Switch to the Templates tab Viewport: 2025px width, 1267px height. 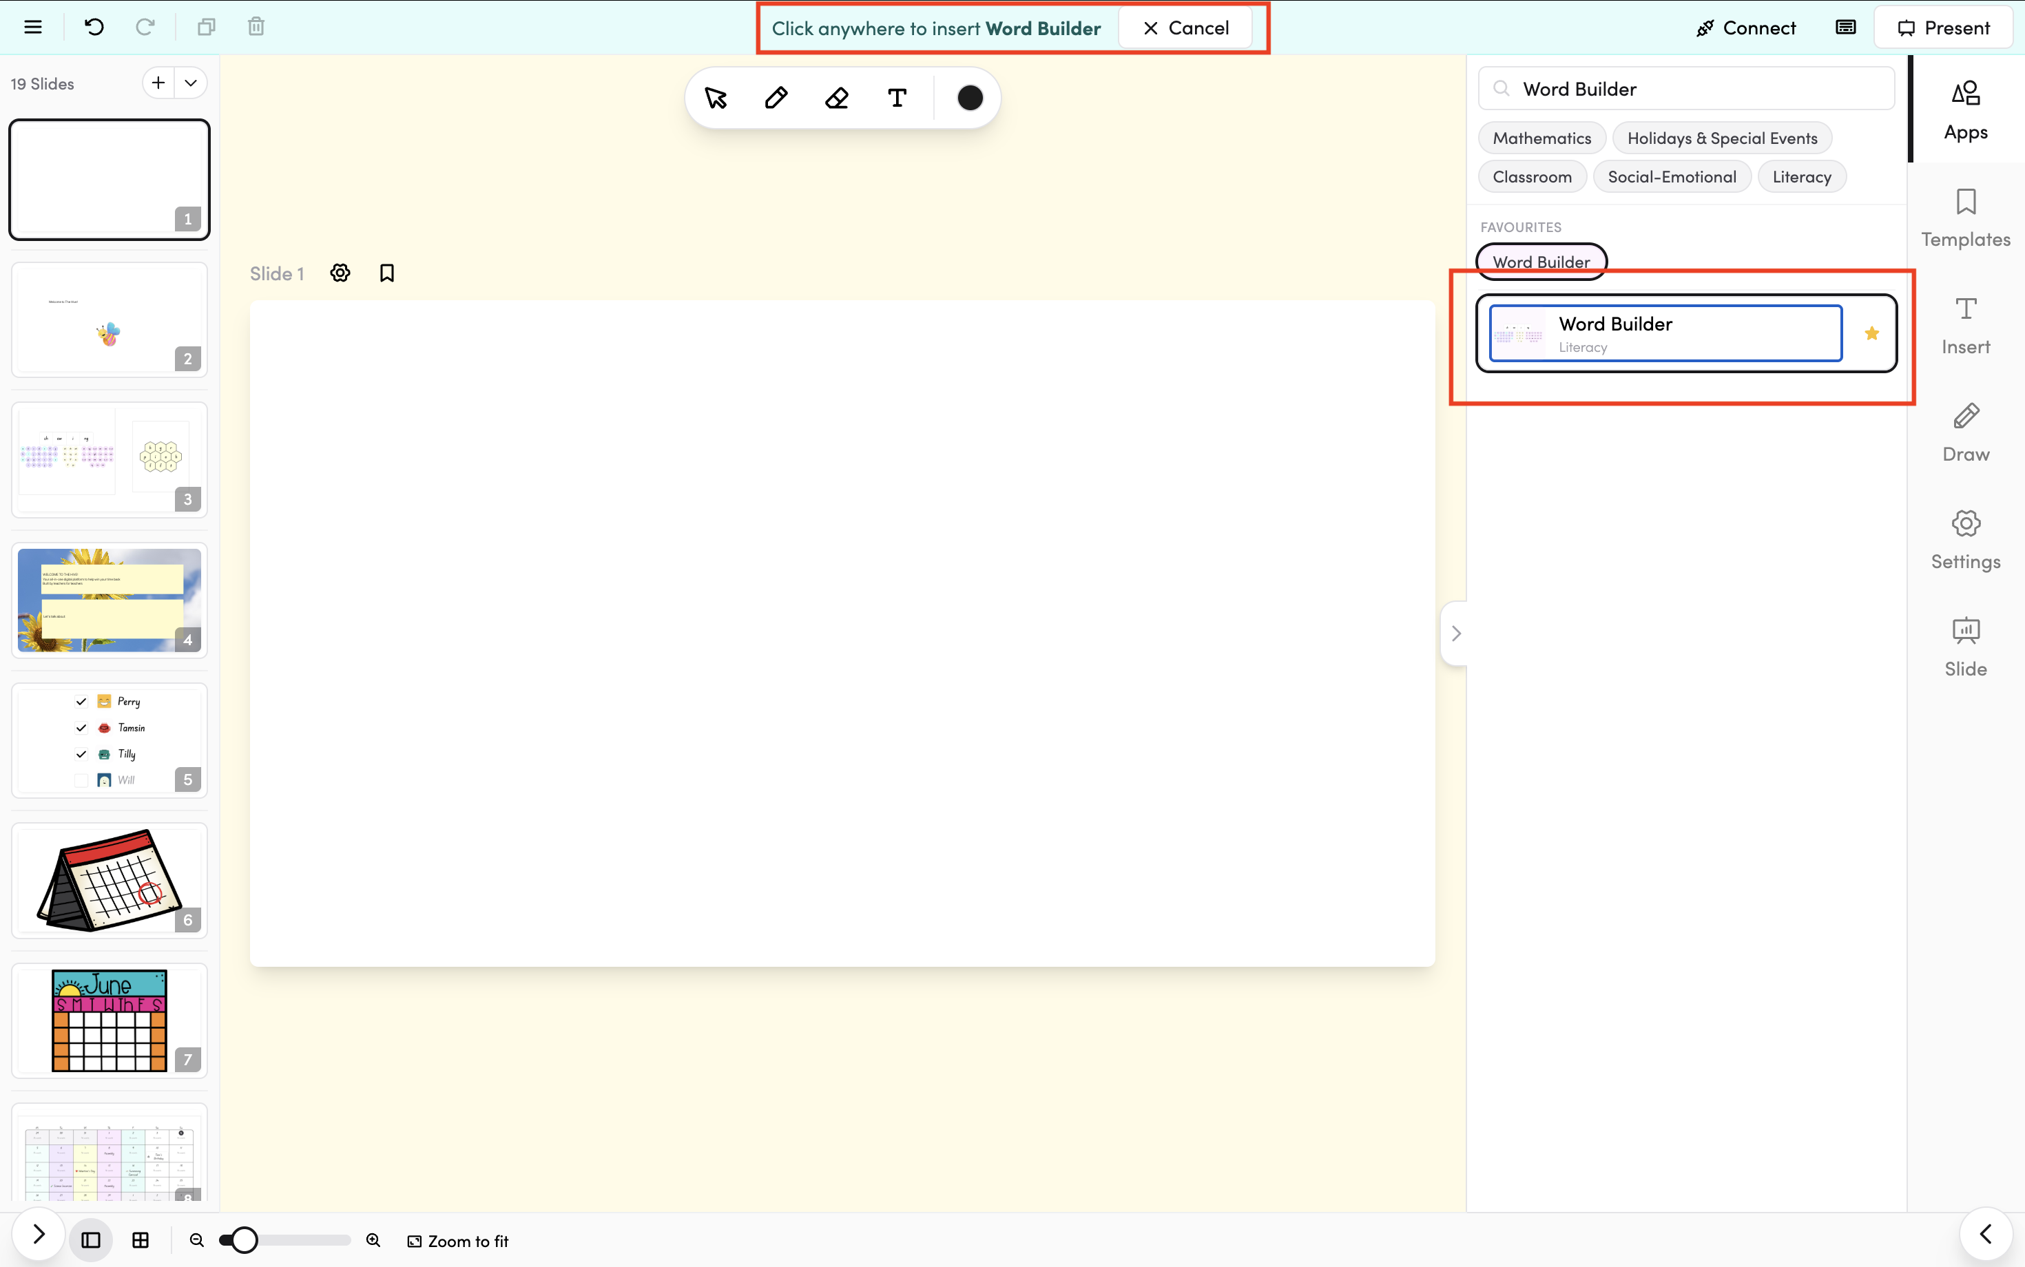(x=1964, y=218)
